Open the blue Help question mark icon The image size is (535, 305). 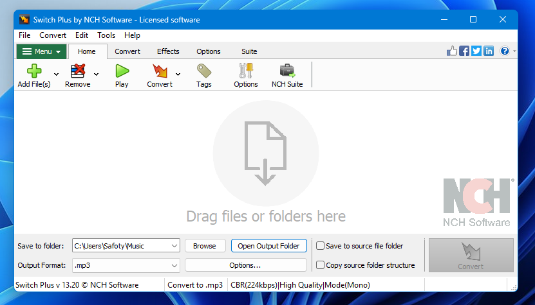click(505, 51)
